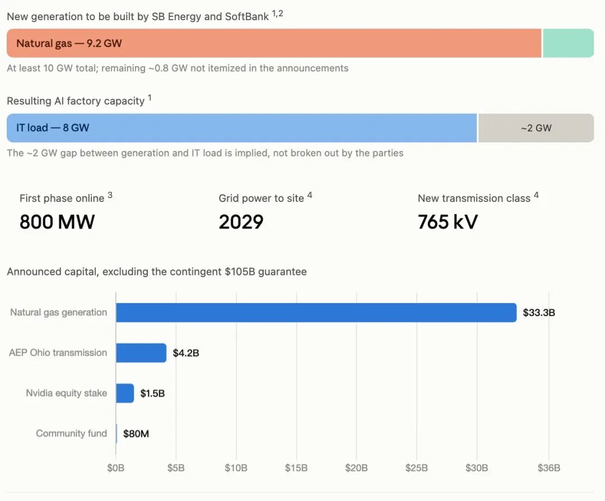Select the AEP Ohio transmission $4.2B bar
605x501 pixels.
[141, 353]
